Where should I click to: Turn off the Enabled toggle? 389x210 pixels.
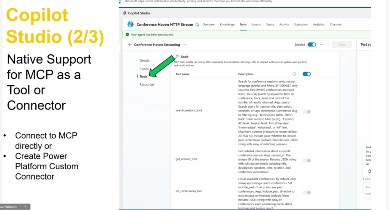(312, 45)
